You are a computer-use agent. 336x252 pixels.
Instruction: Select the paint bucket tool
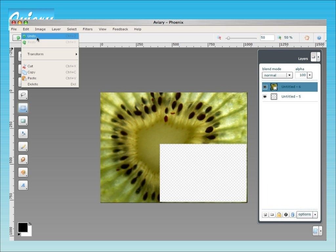point(23,134)
